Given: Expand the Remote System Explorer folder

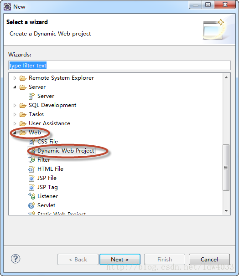Looking at the screenshot, I should [15, 78].
